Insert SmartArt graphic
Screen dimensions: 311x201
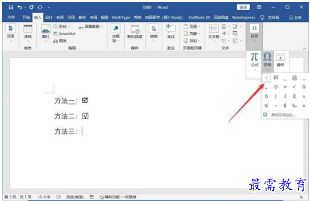64,34
